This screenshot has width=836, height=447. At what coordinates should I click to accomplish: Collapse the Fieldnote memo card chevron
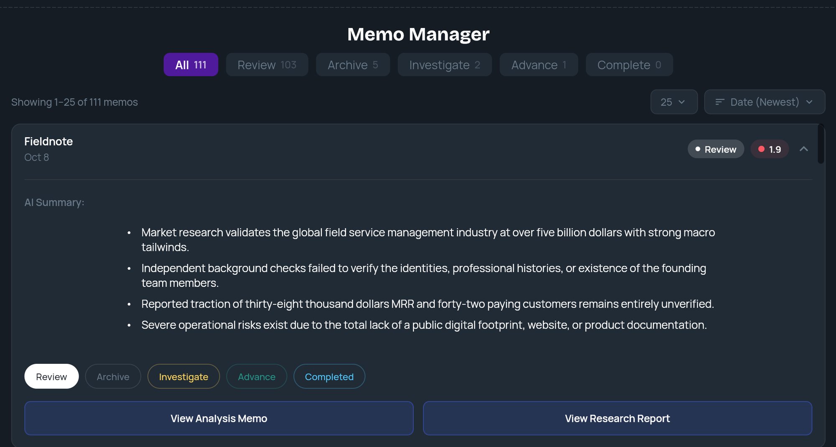[x=803, y=149]
